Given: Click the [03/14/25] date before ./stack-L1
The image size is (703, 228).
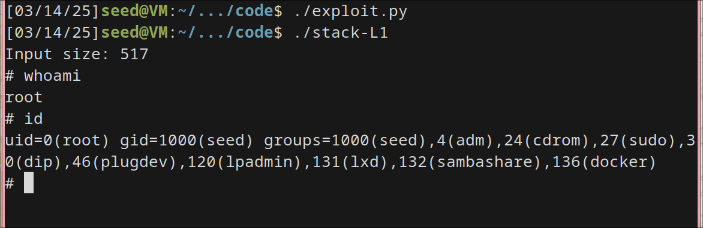Looking at the screenshot, I should [53, 33].
